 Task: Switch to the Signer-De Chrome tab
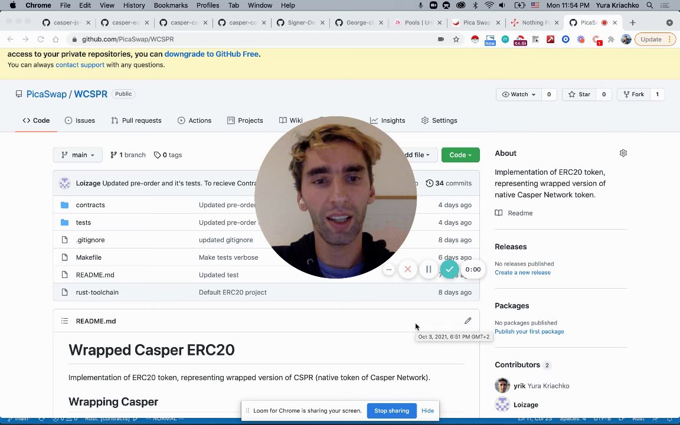tap(300, 22)
